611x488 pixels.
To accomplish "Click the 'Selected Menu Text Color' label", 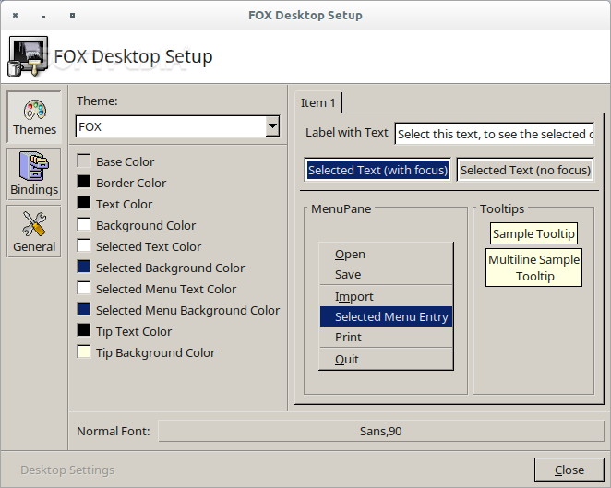I will pyautogui.click(x=166, y=289).
